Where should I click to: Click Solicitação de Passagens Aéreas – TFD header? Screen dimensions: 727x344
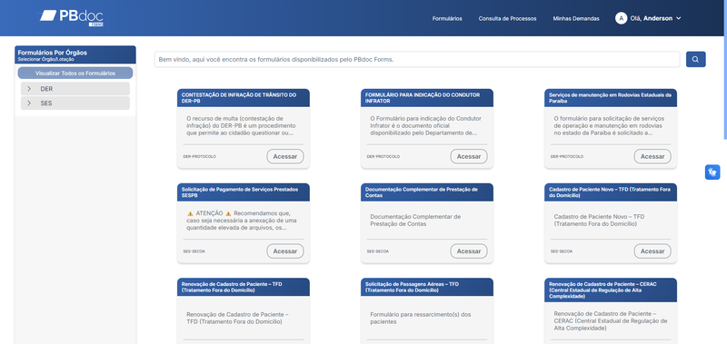pyautogui.click(x=427, y=287)
